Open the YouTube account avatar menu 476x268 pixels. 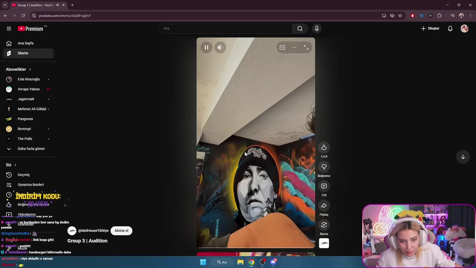464,29
